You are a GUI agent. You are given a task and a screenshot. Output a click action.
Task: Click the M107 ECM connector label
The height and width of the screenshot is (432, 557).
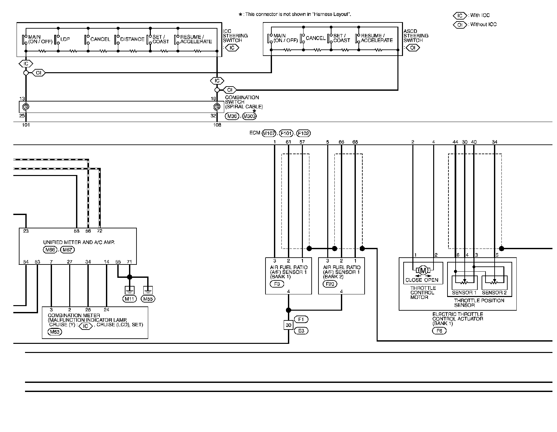(x=269, y=133)
